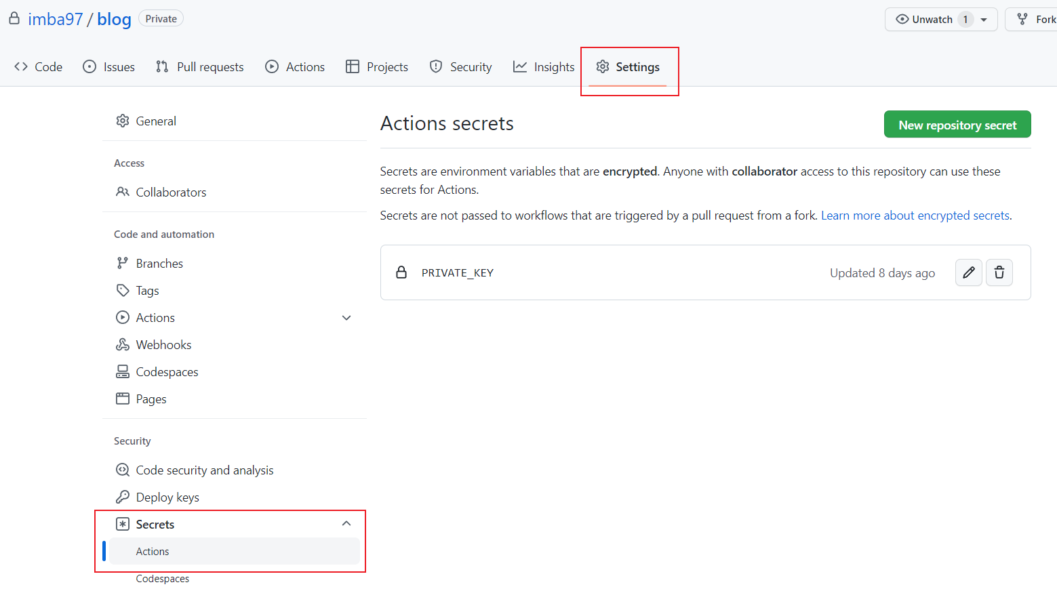The height and width of the screenshot is (591, 1057).
Task: Open Deploy keys settings
Action: coord(167,497)
